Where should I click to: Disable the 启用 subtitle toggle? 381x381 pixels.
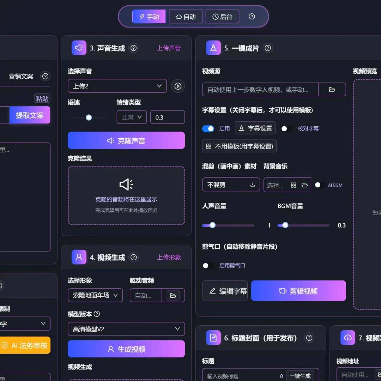208,129
